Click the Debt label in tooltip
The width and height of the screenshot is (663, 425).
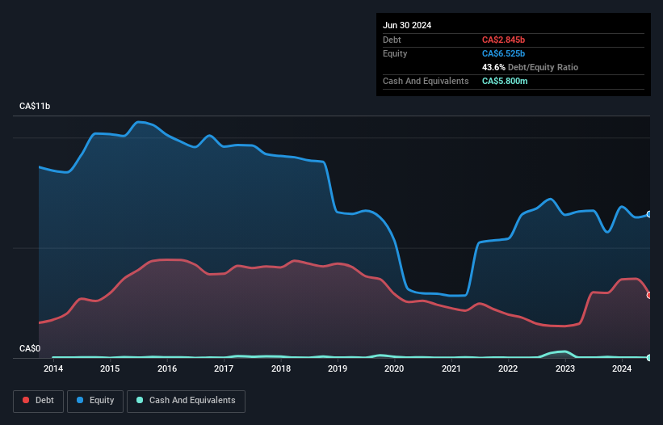392,40
